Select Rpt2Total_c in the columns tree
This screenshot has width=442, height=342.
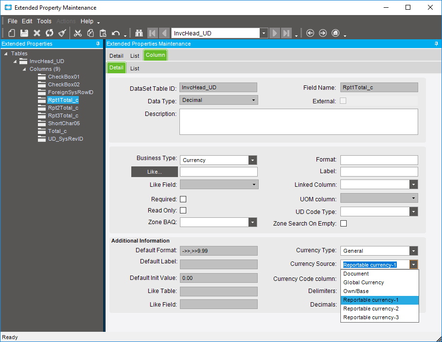63,108
